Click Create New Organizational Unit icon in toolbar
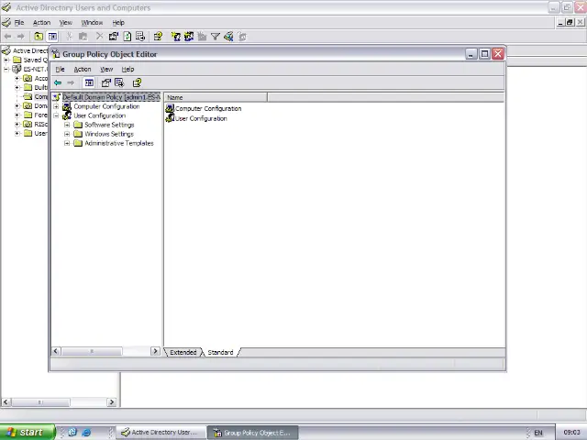 click(x=202, y=37)
